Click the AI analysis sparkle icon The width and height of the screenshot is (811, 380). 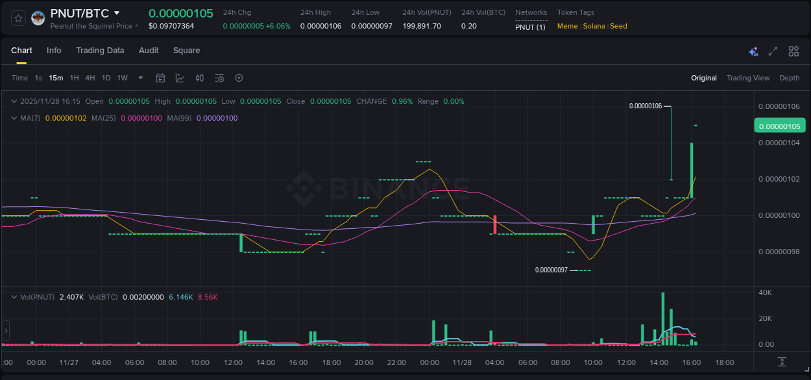tap(753, 51)
